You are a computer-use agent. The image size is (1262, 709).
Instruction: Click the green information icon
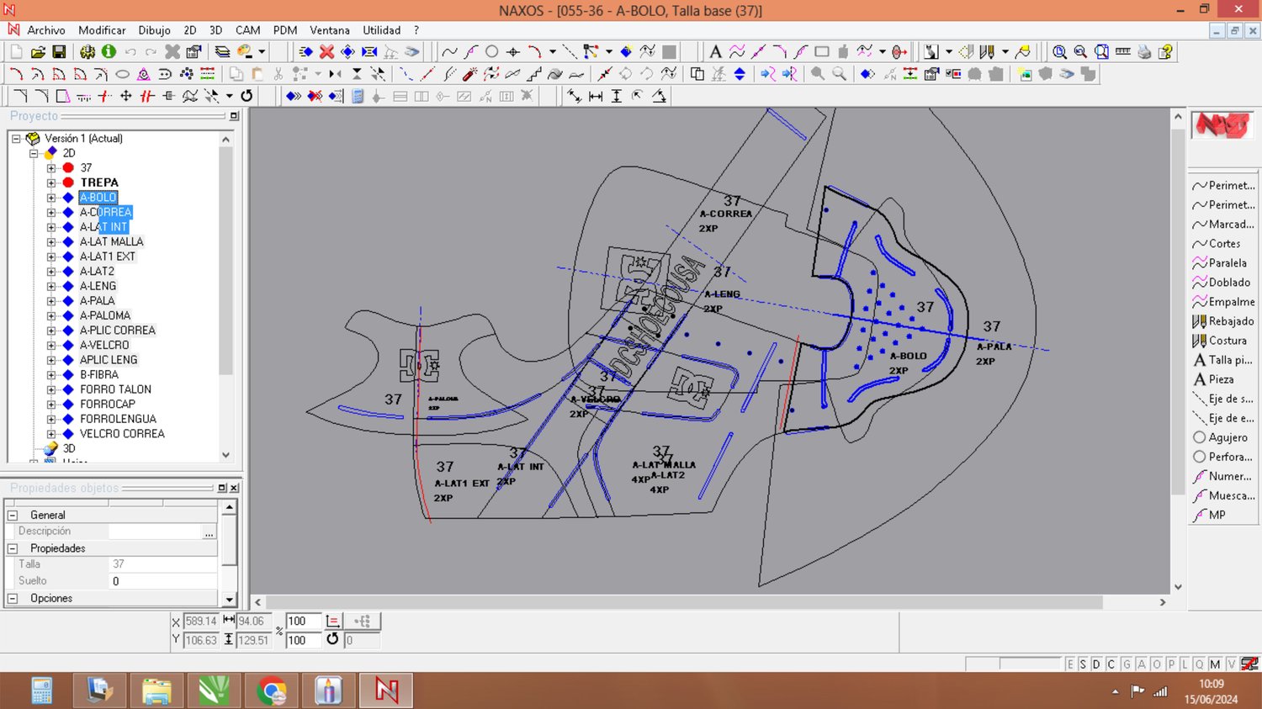tap(109, 52)
